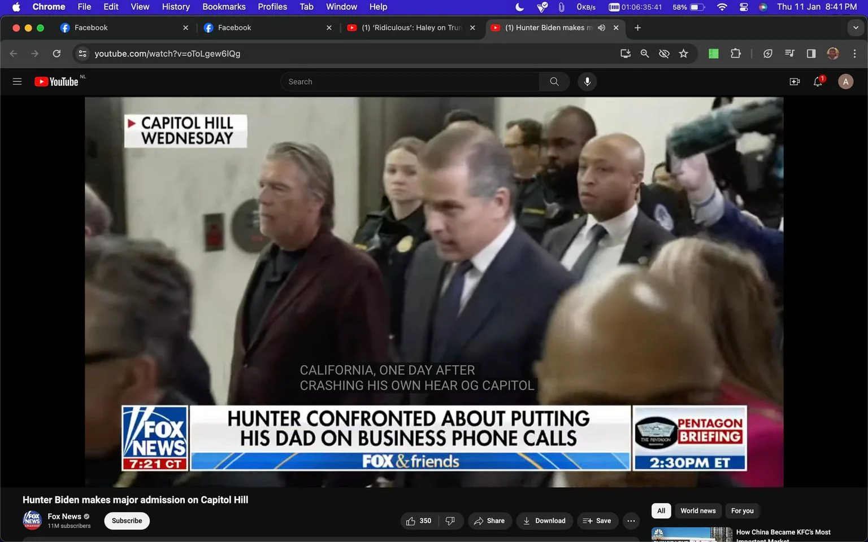Click the Download button

544,521
